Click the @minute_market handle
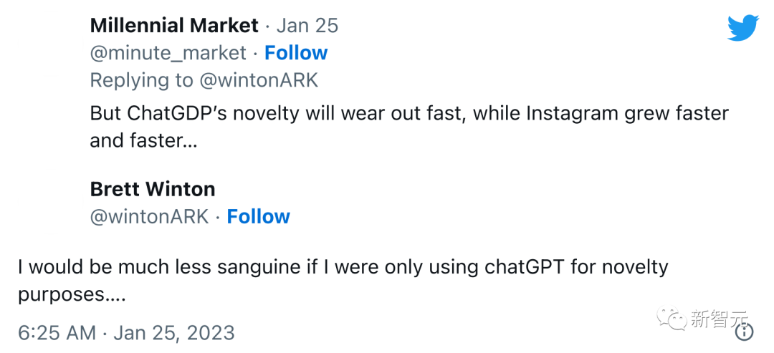The height and width of the screenshot is (353, 774). [168, 53]
